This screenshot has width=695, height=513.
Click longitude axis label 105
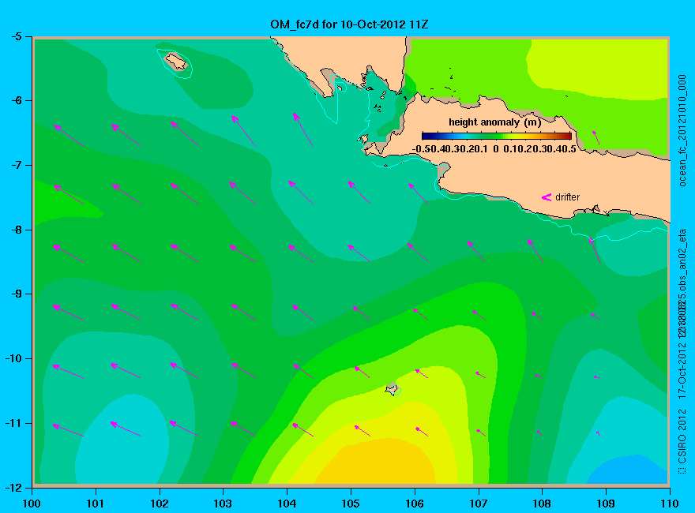351,504
